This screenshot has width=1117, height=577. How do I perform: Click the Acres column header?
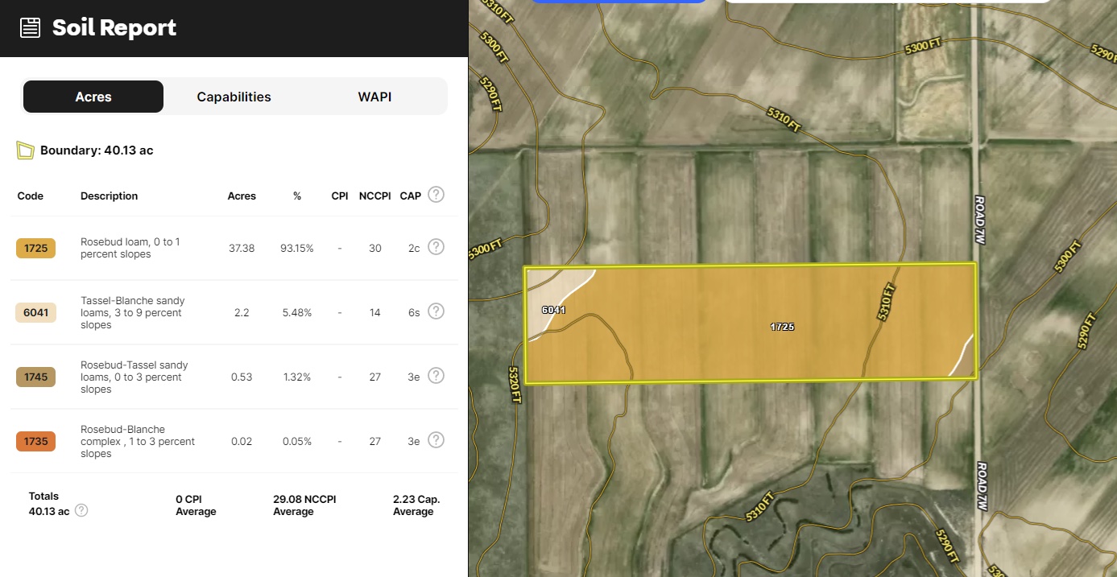tap(242, 196)
